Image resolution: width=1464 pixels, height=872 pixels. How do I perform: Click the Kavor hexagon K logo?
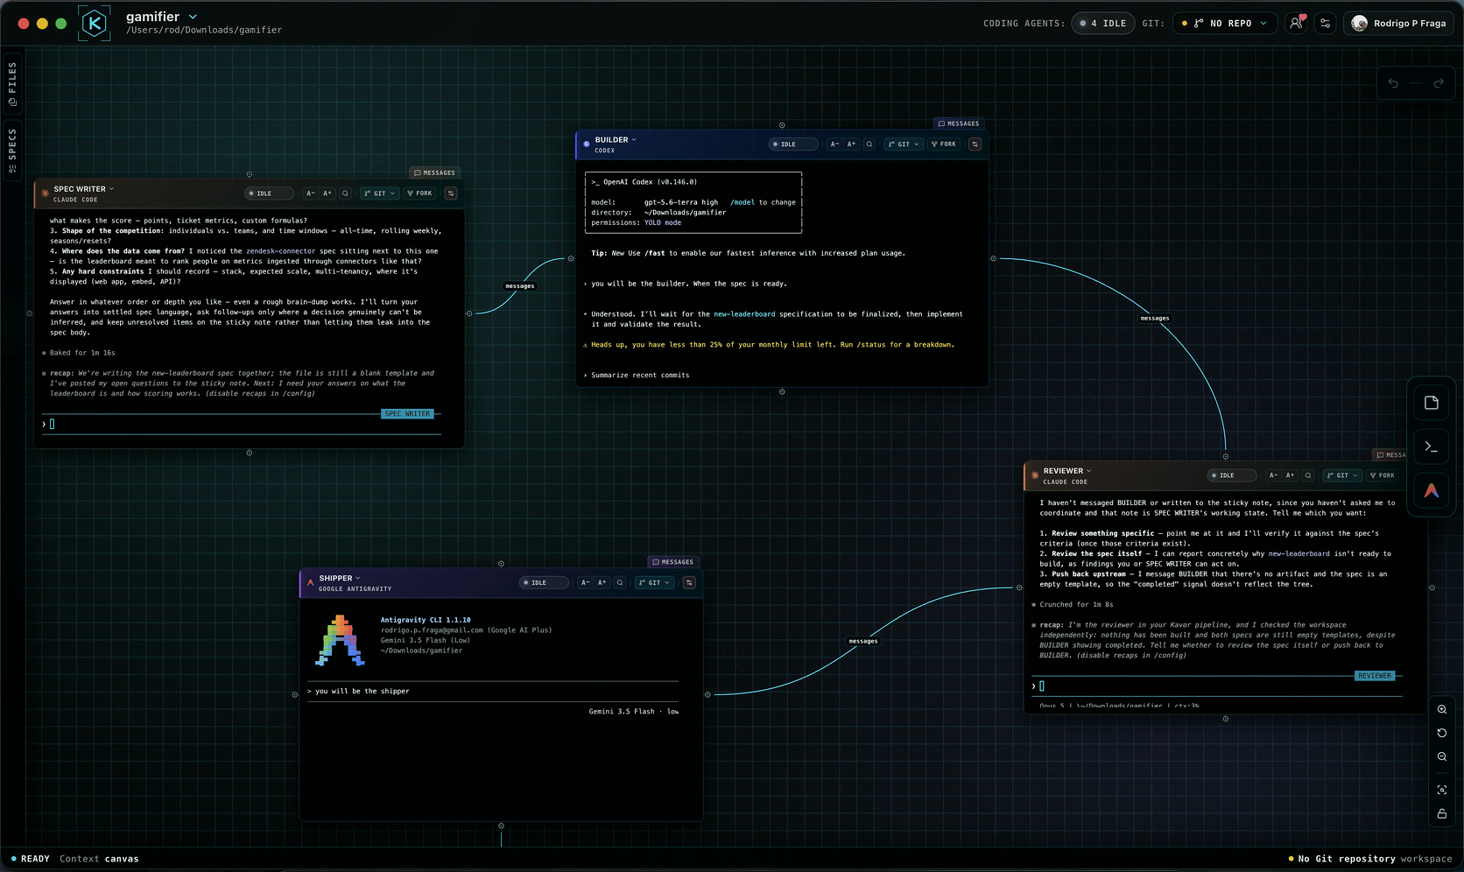click(95, 23)
